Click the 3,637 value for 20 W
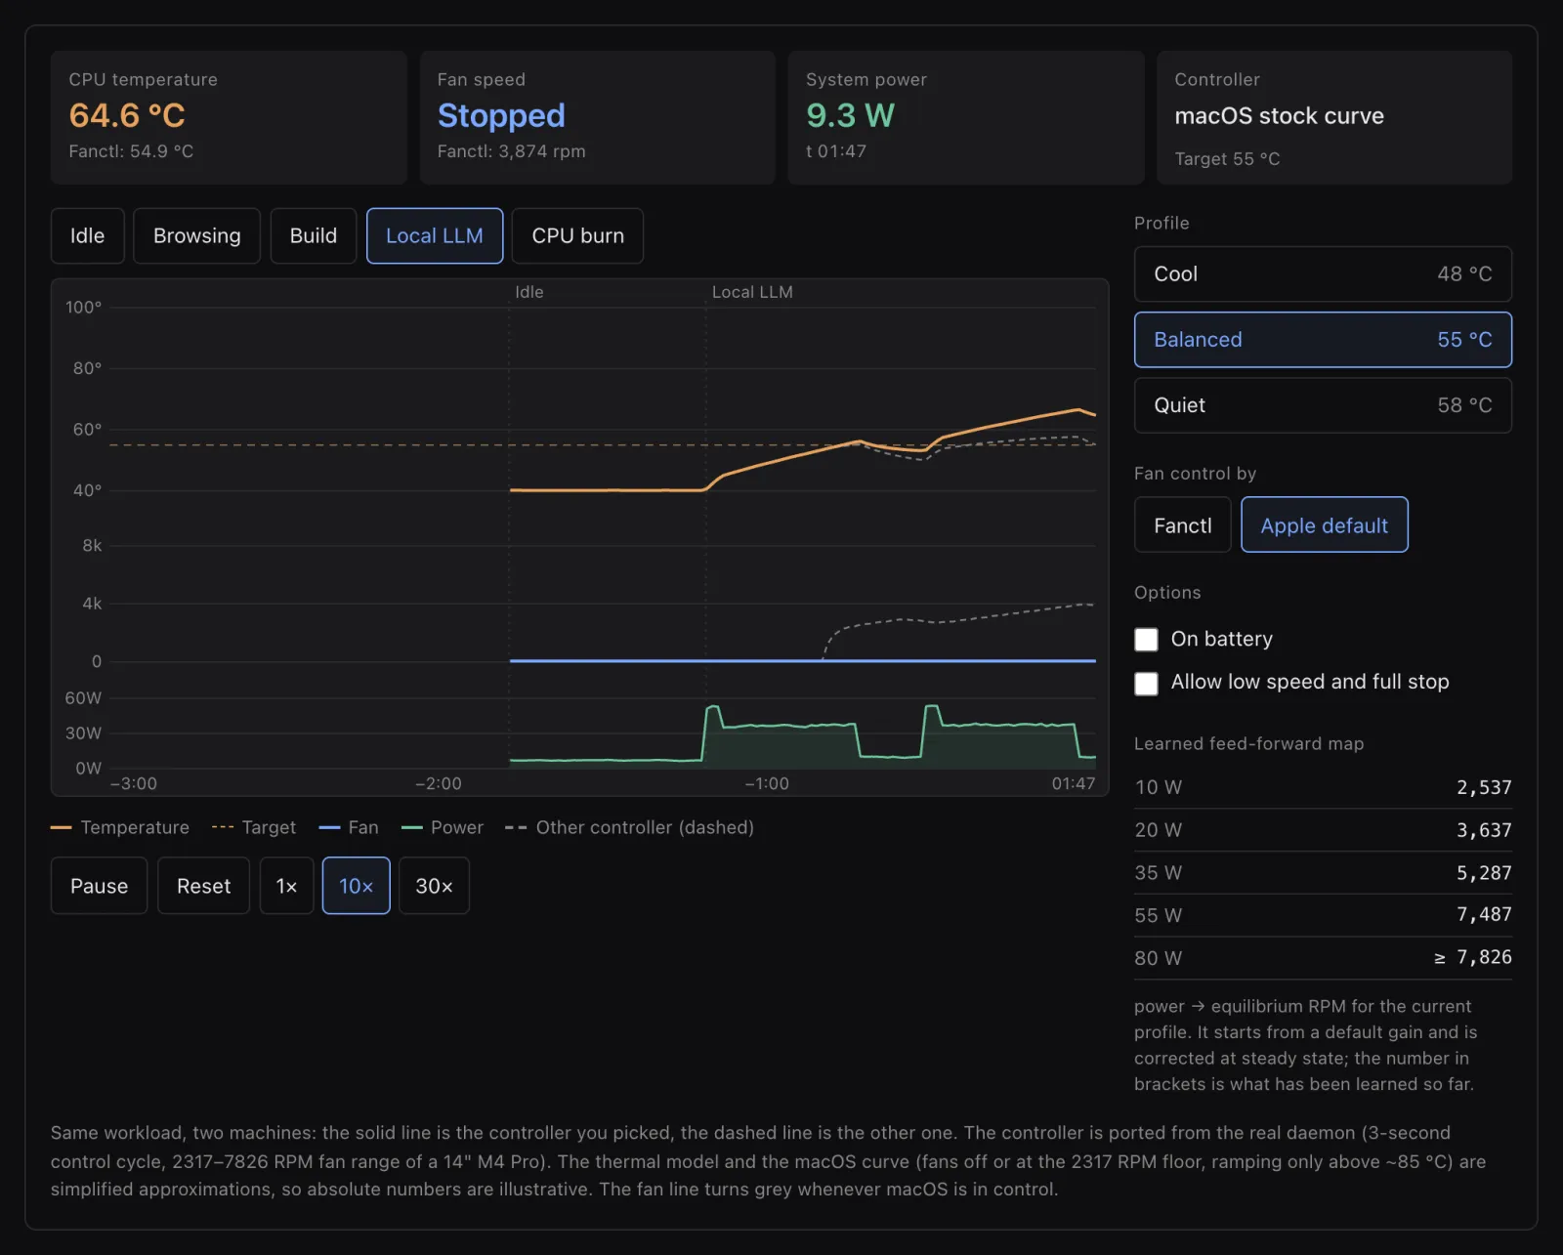The height and width of the screenshot is (1255, 1563). pos(1484,830)
